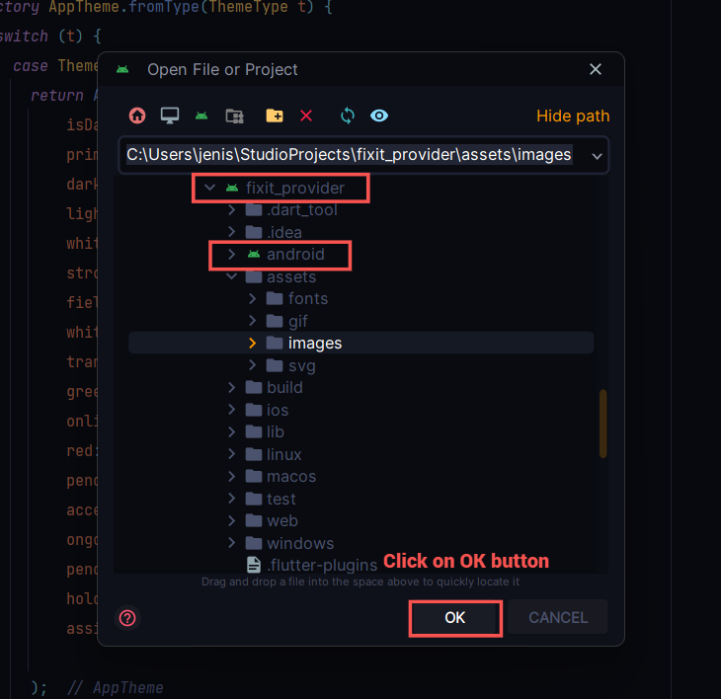Click the file tree vertical scrollbar
The width and height of the screenshot is (721, 699).
602,424
